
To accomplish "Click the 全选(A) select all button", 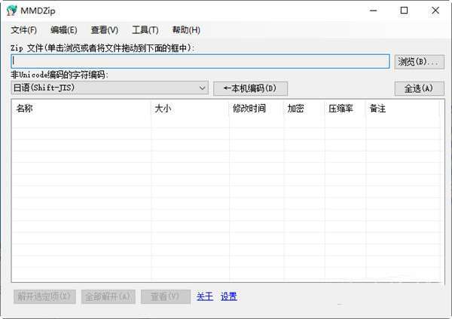I will [x=419, y=88].
